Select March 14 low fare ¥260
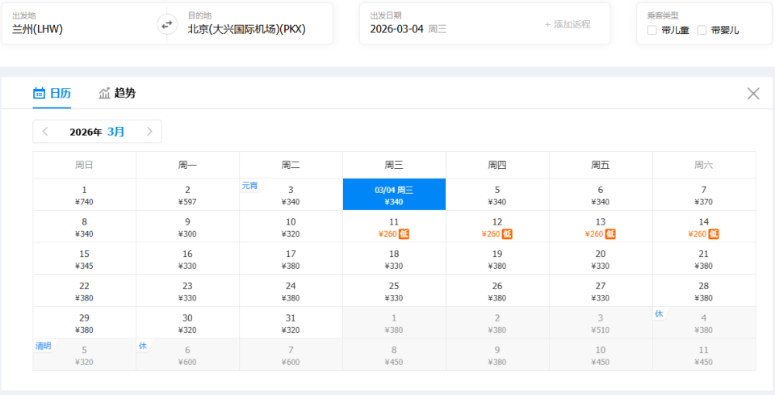The width and height of the screenshot is (775, 395). (x=704, y=227)
